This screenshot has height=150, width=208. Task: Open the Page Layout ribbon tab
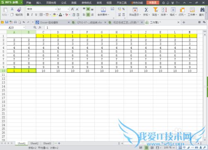click(x=51, y=2)
